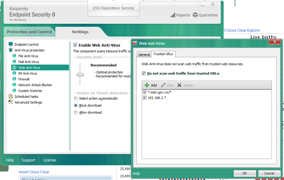Click the Scheduled tasks clipboard icon
284x180 pixels.
(11, 96)
